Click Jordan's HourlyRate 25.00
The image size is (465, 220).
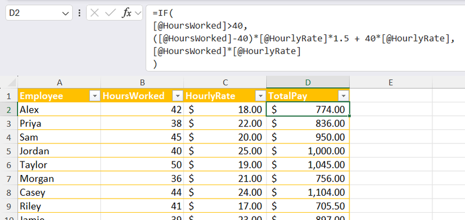[225, 151]
